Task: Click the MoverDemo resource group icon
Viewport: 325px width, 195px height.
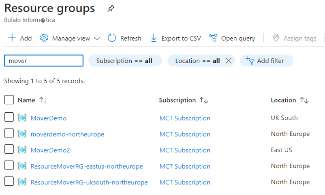Action: 22,118
